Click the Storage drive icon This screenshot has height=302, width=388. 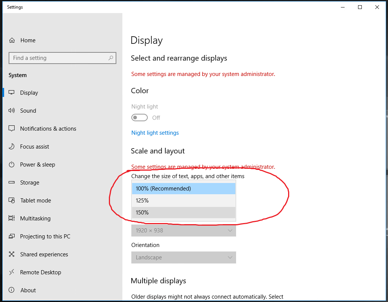click(x=12, y=182)
